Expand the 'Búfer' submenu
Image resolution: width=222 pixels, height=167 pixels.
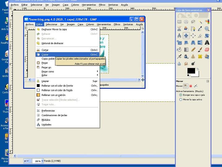67,75
